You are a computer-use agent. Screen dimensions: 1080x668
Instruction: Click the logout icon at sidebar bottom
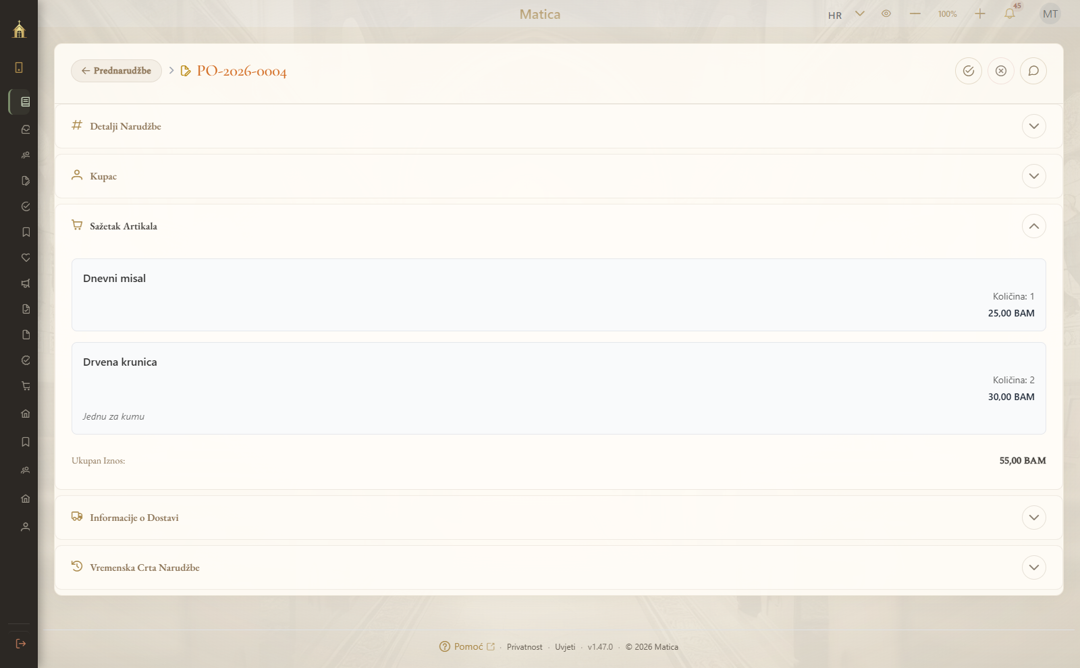coord(21,644)
